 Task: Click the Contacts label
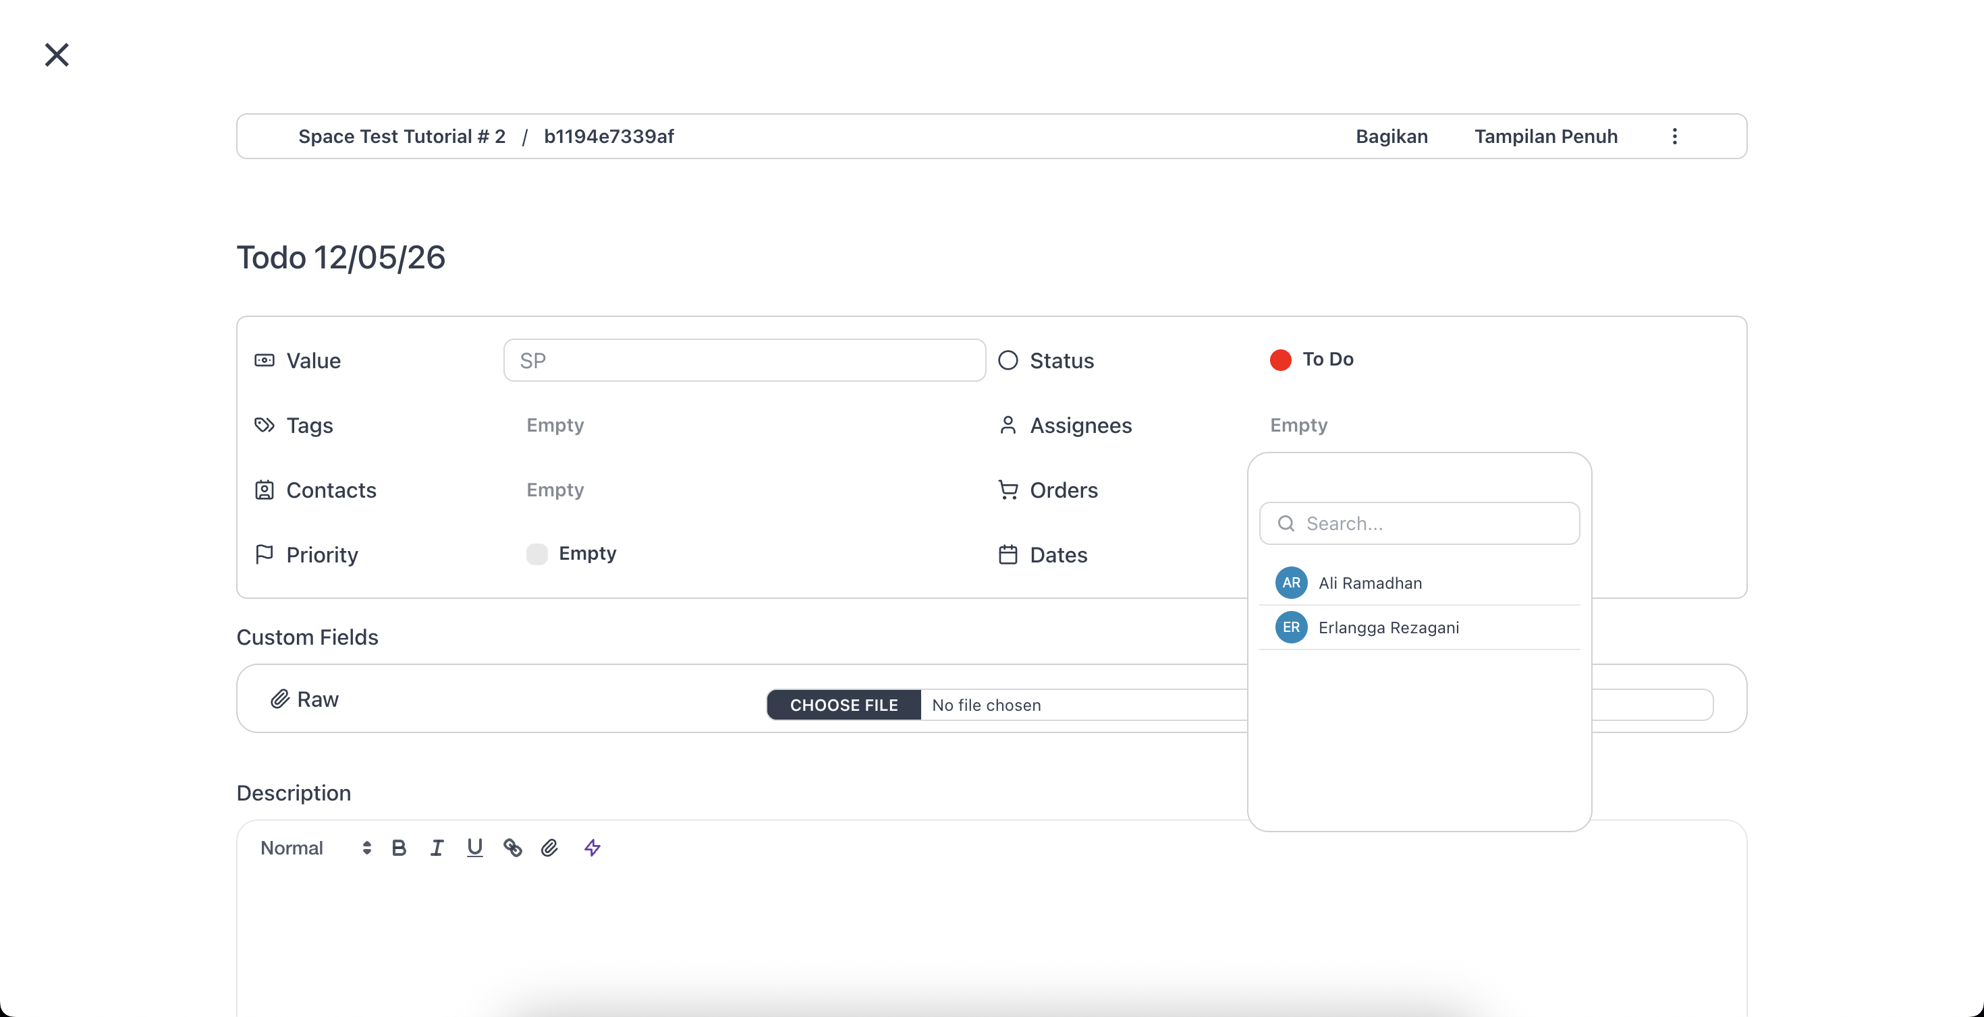(x=331, y=490)
